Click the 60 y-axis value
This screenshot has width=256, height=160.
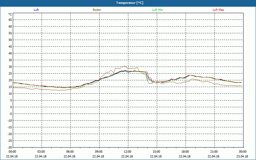tap(10, 27)
